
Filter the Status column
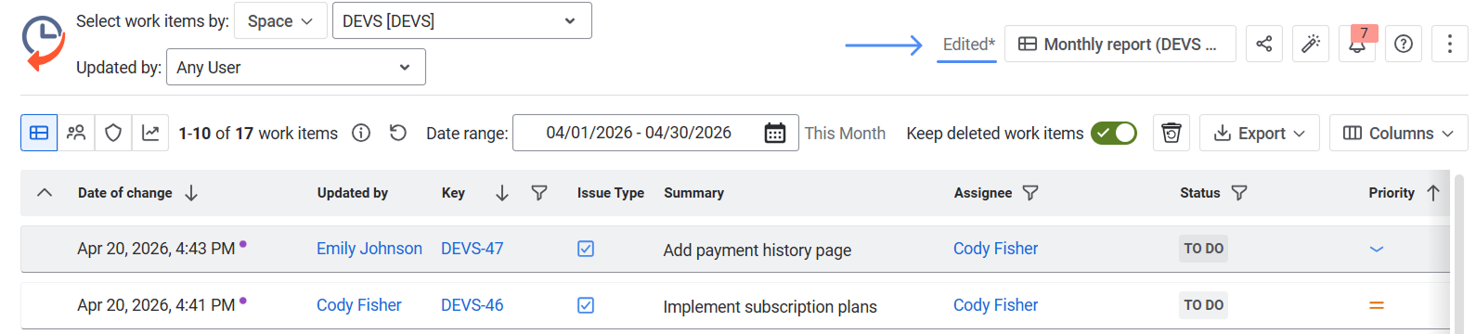(x=1239, y=193)
